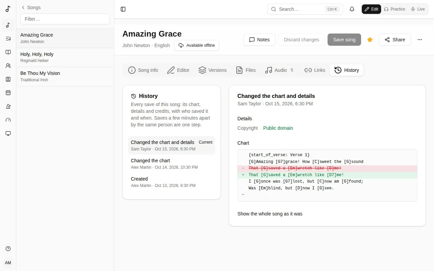Open the three-dot more options menu
The image size is (434, 271).
[420, 40]
